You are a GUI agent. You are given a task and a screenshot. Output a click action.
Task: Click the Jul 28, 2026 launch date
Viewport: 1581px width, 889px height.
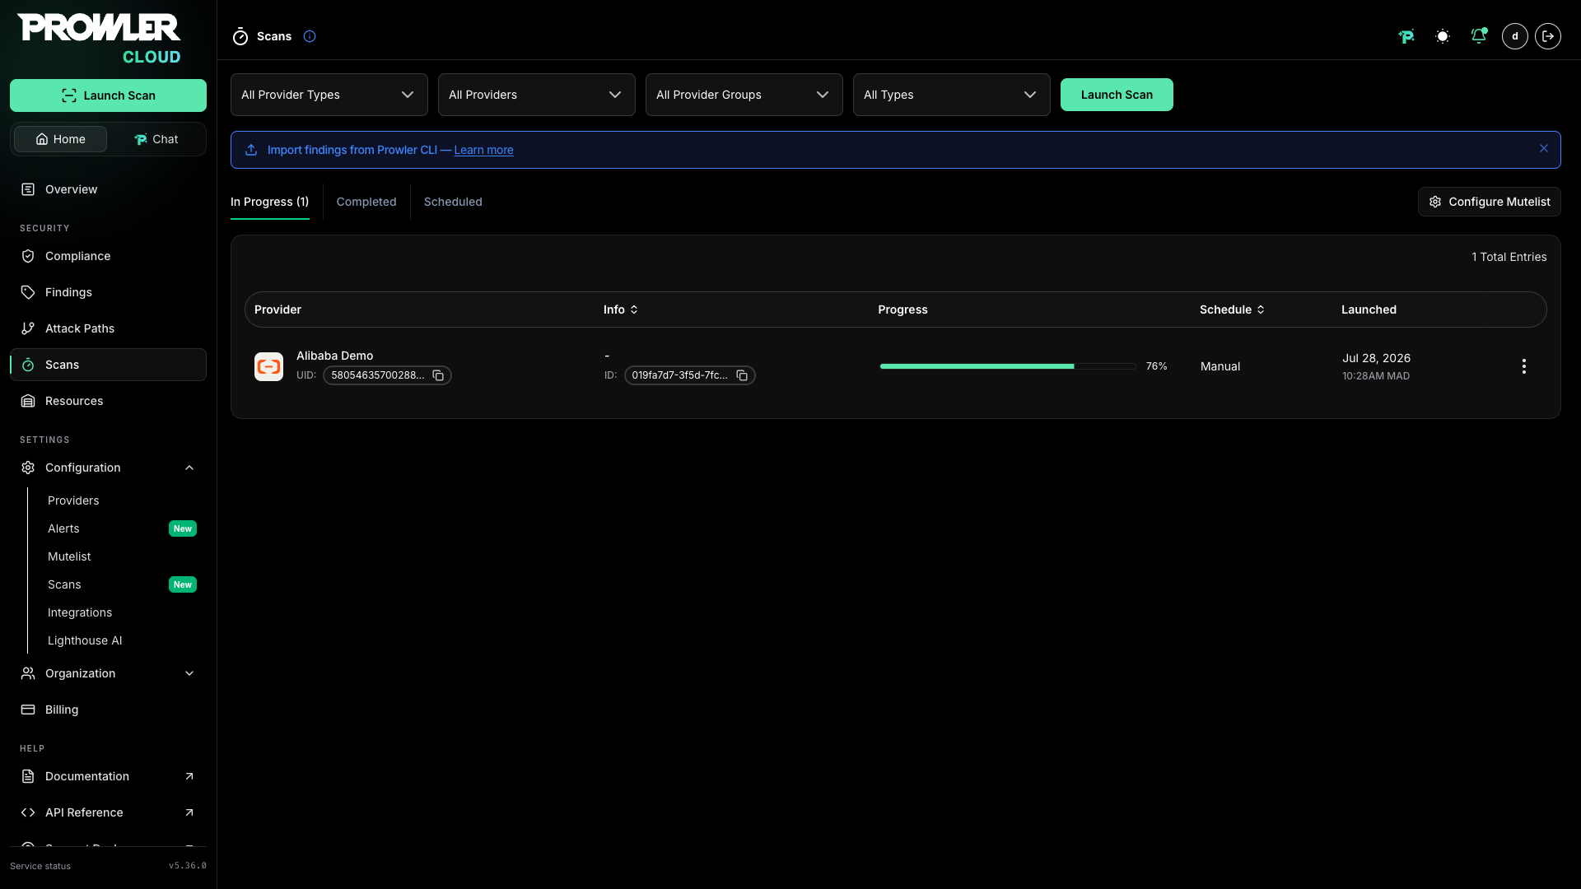(x=1376, y=358)
